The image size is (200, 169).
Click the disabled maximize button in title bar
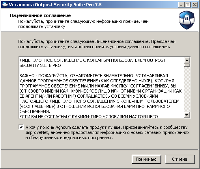tap(188, 5)
